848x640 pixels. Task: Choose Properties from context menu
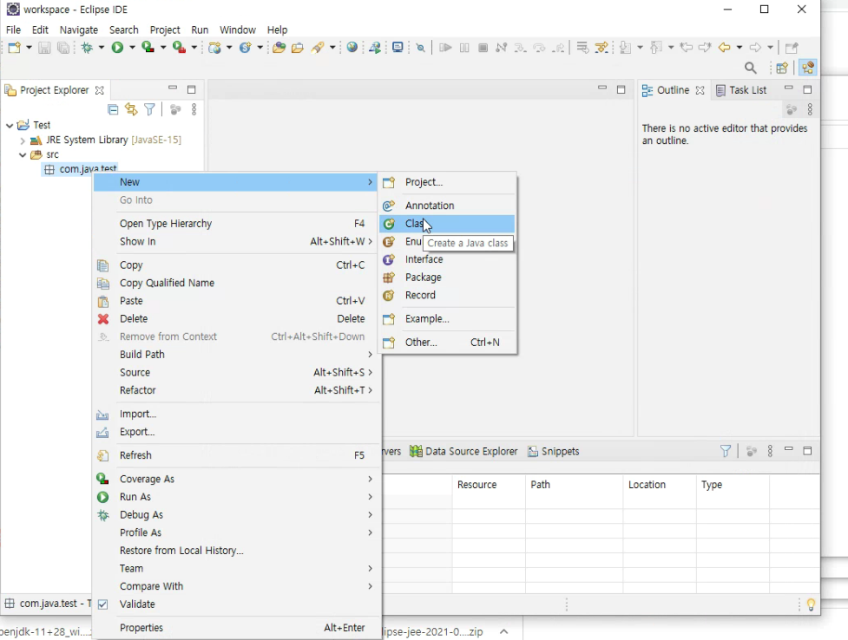coord(238,628)
